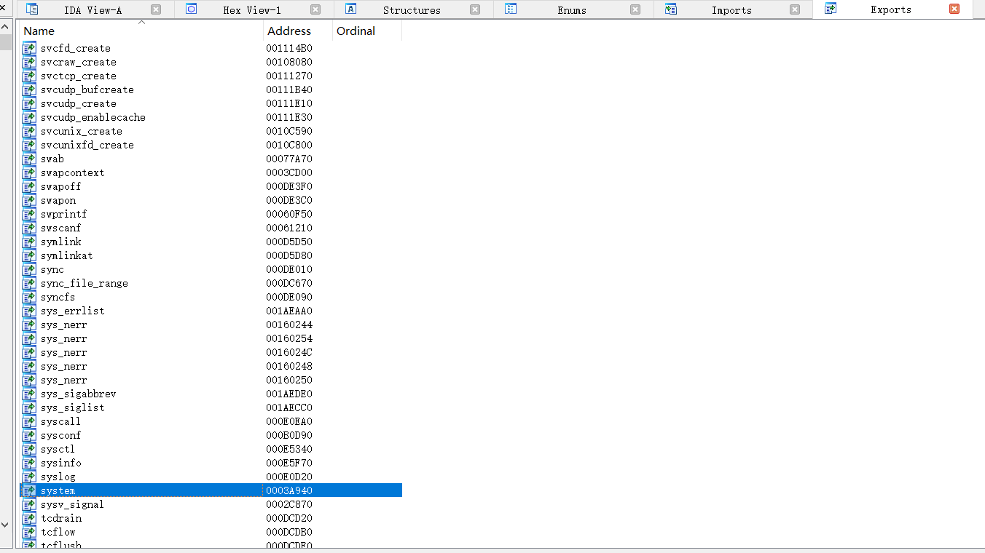The width and height of the screenshot is (985, 553).
Task: Sort by the Name column header
Action: click(141, 31)
